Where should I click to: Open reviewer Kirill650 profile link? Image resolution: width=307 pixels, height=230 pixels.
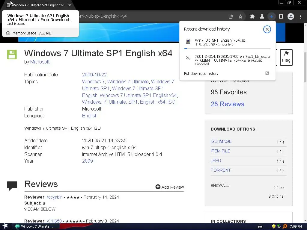[x=54, y=221]
